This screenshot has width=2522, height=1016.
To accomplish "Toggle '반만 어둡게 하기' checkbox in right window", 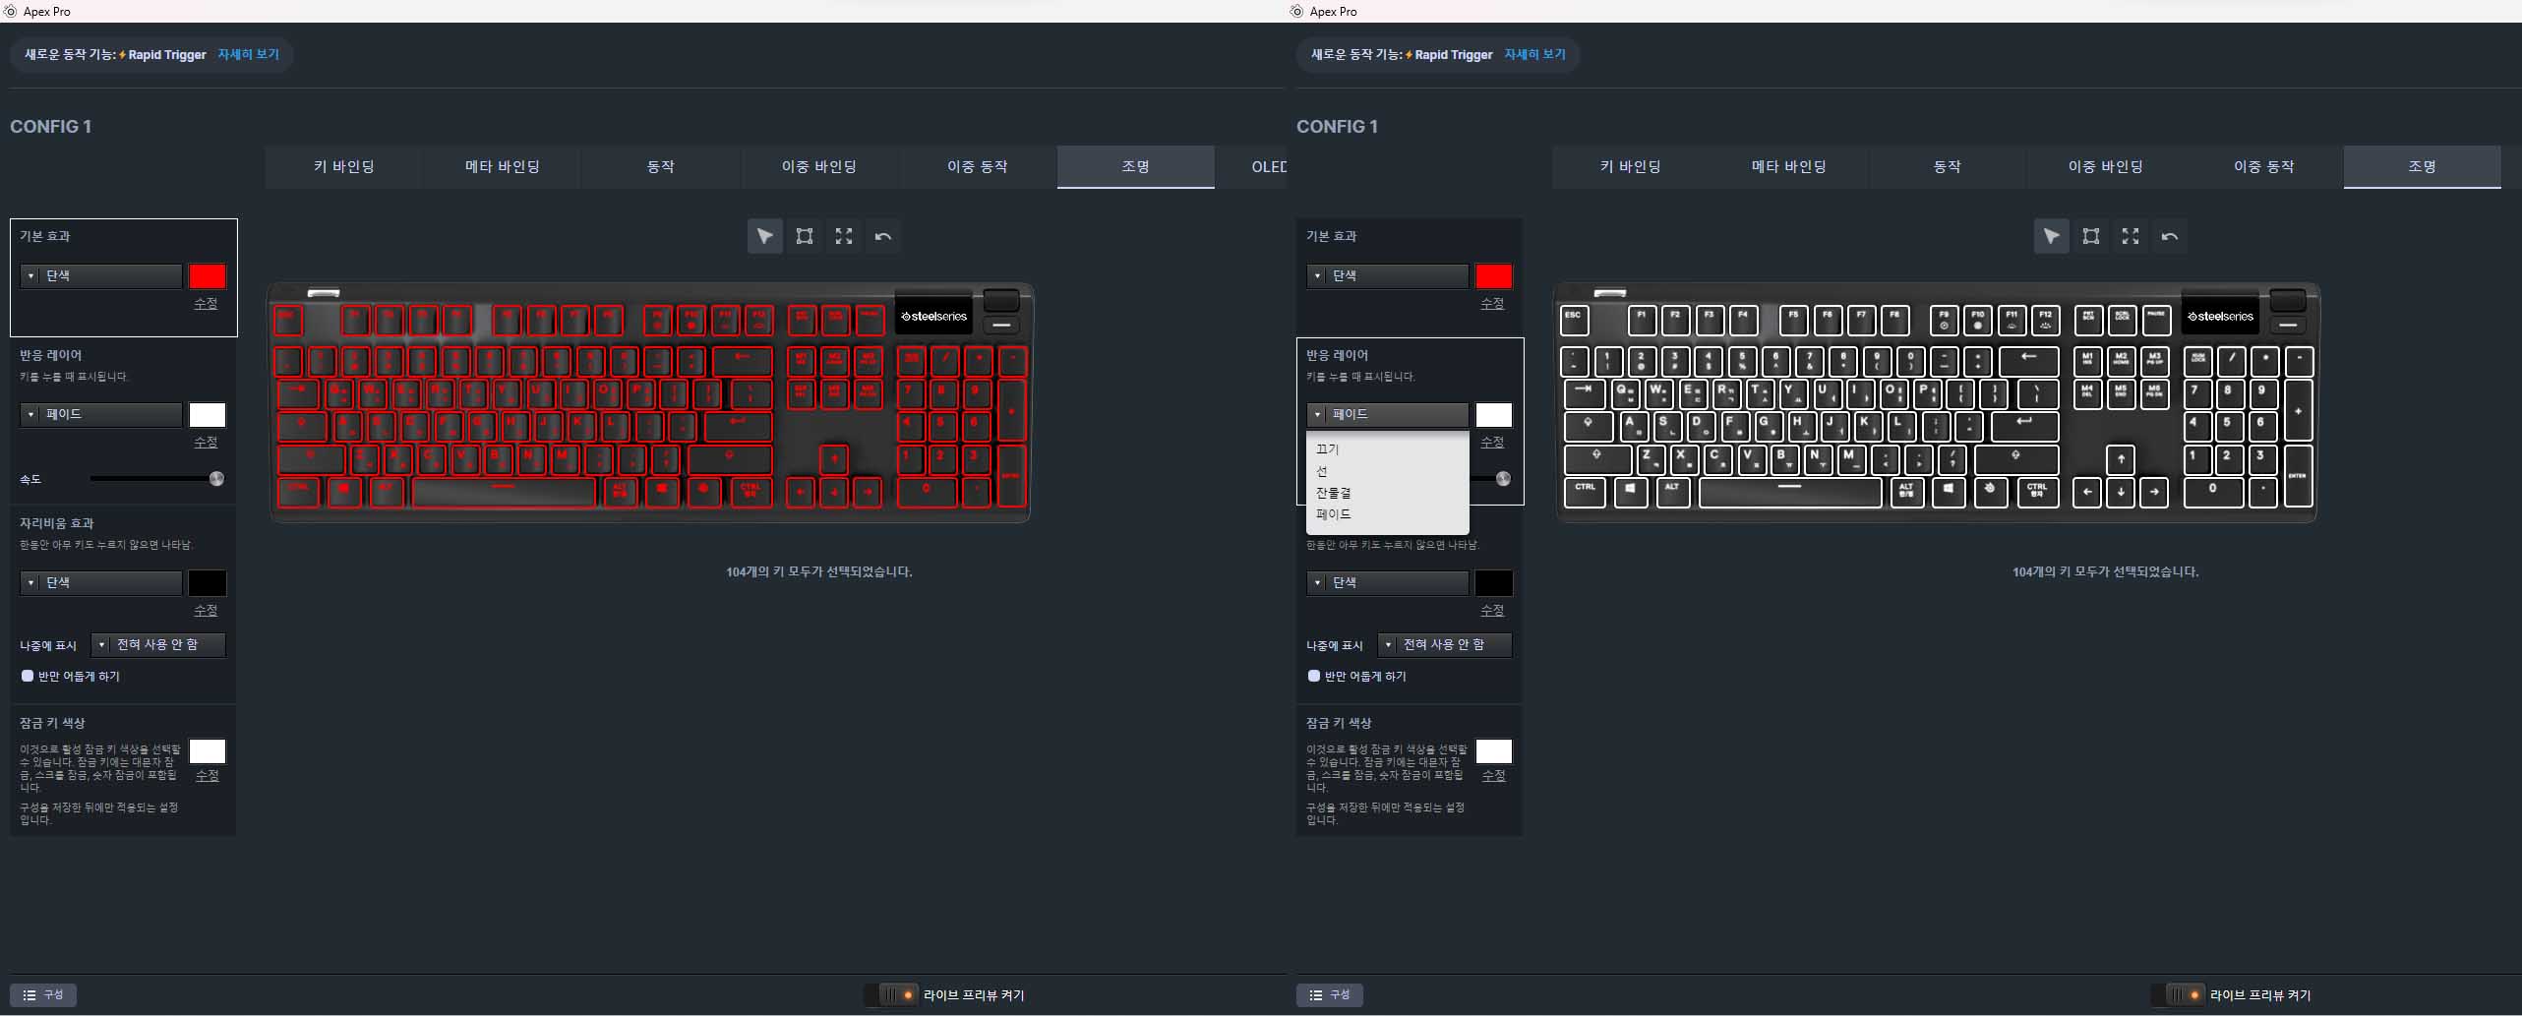I will (x=1314, y=676).
